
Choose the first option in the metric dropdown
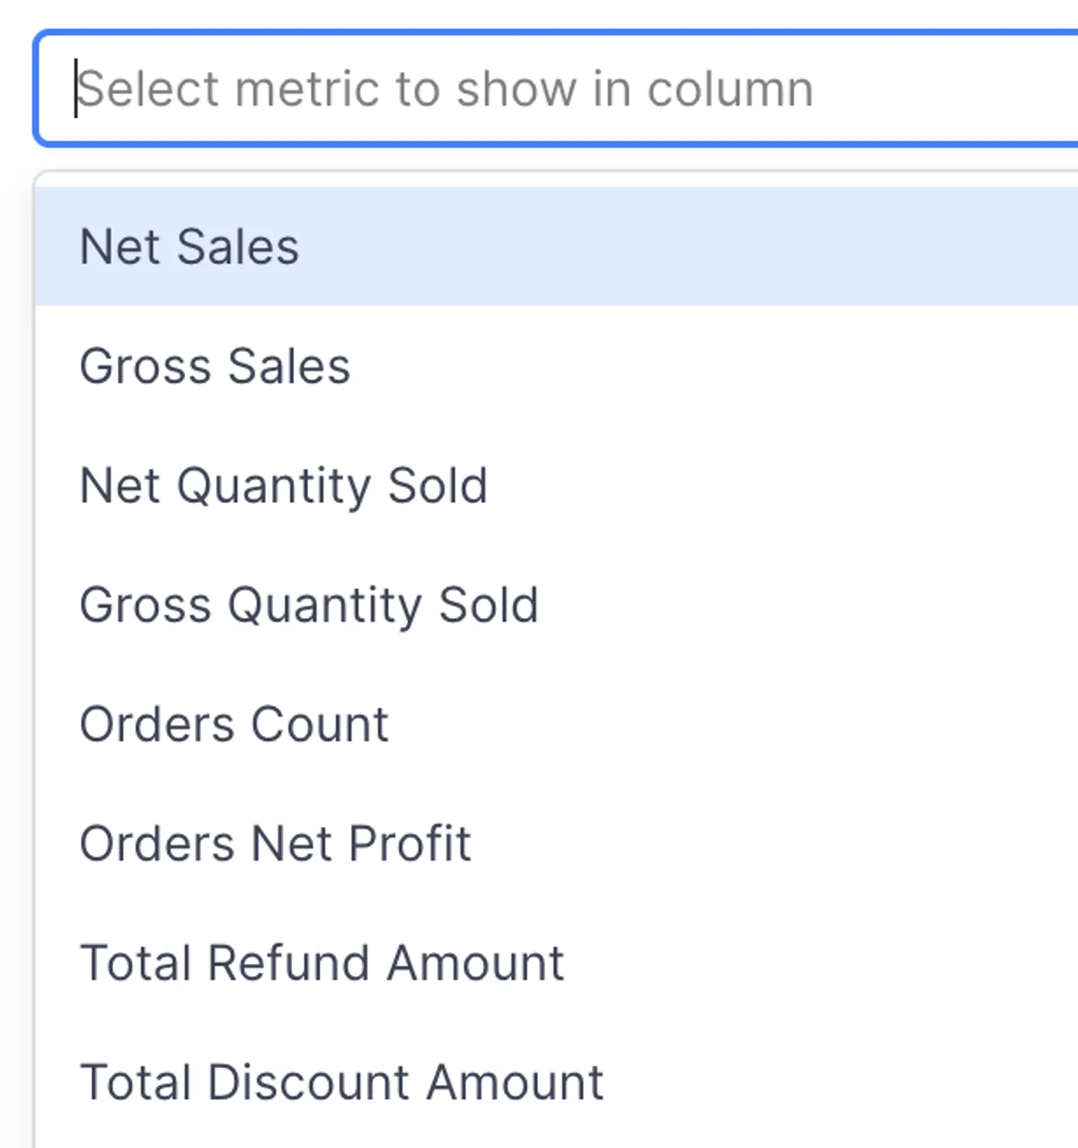pyautogui.click(x=189, y=245)
